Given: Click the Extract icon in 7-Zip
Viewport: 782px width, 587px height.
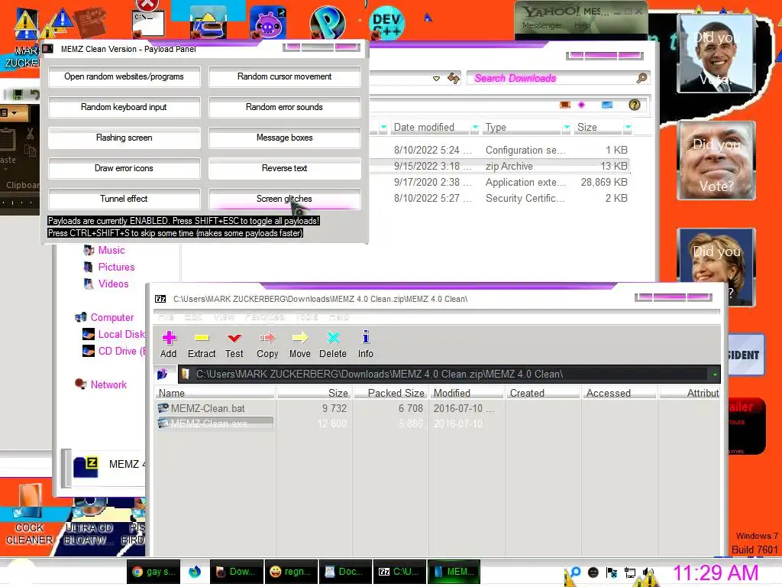Looking at the screenshot, I should click(x=202, y=338).
